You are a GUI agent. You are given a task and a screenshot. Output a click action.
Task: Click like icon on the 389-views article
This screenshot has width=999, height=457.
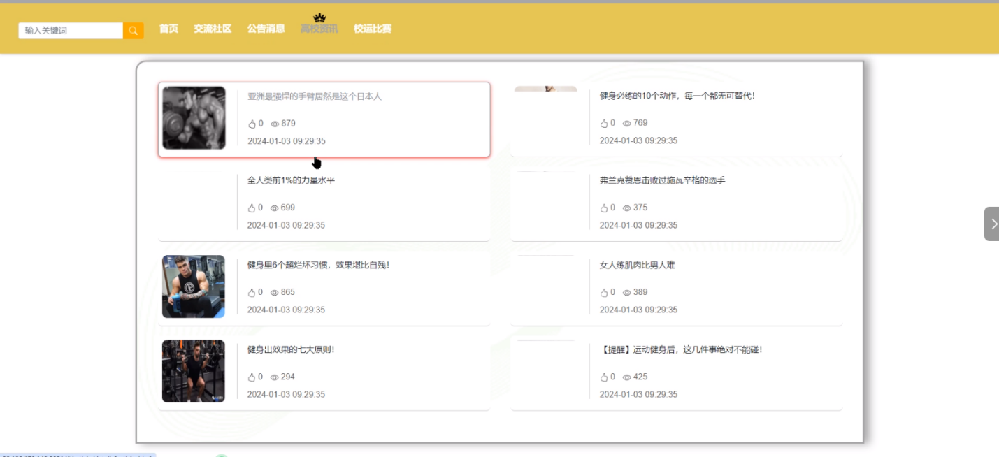pyautogui.click(x=605, y=292)
